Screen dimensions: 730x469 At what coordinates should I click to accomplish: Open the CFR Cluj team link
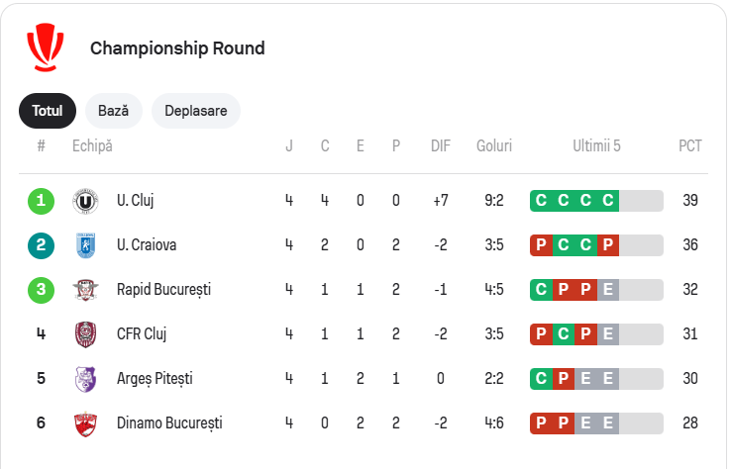point(142,333)
